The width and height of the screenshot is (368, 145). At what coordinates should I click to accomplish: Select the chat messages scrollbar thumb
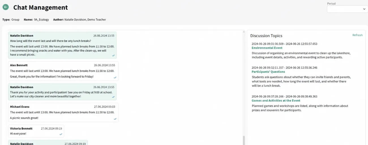[244, 140]
